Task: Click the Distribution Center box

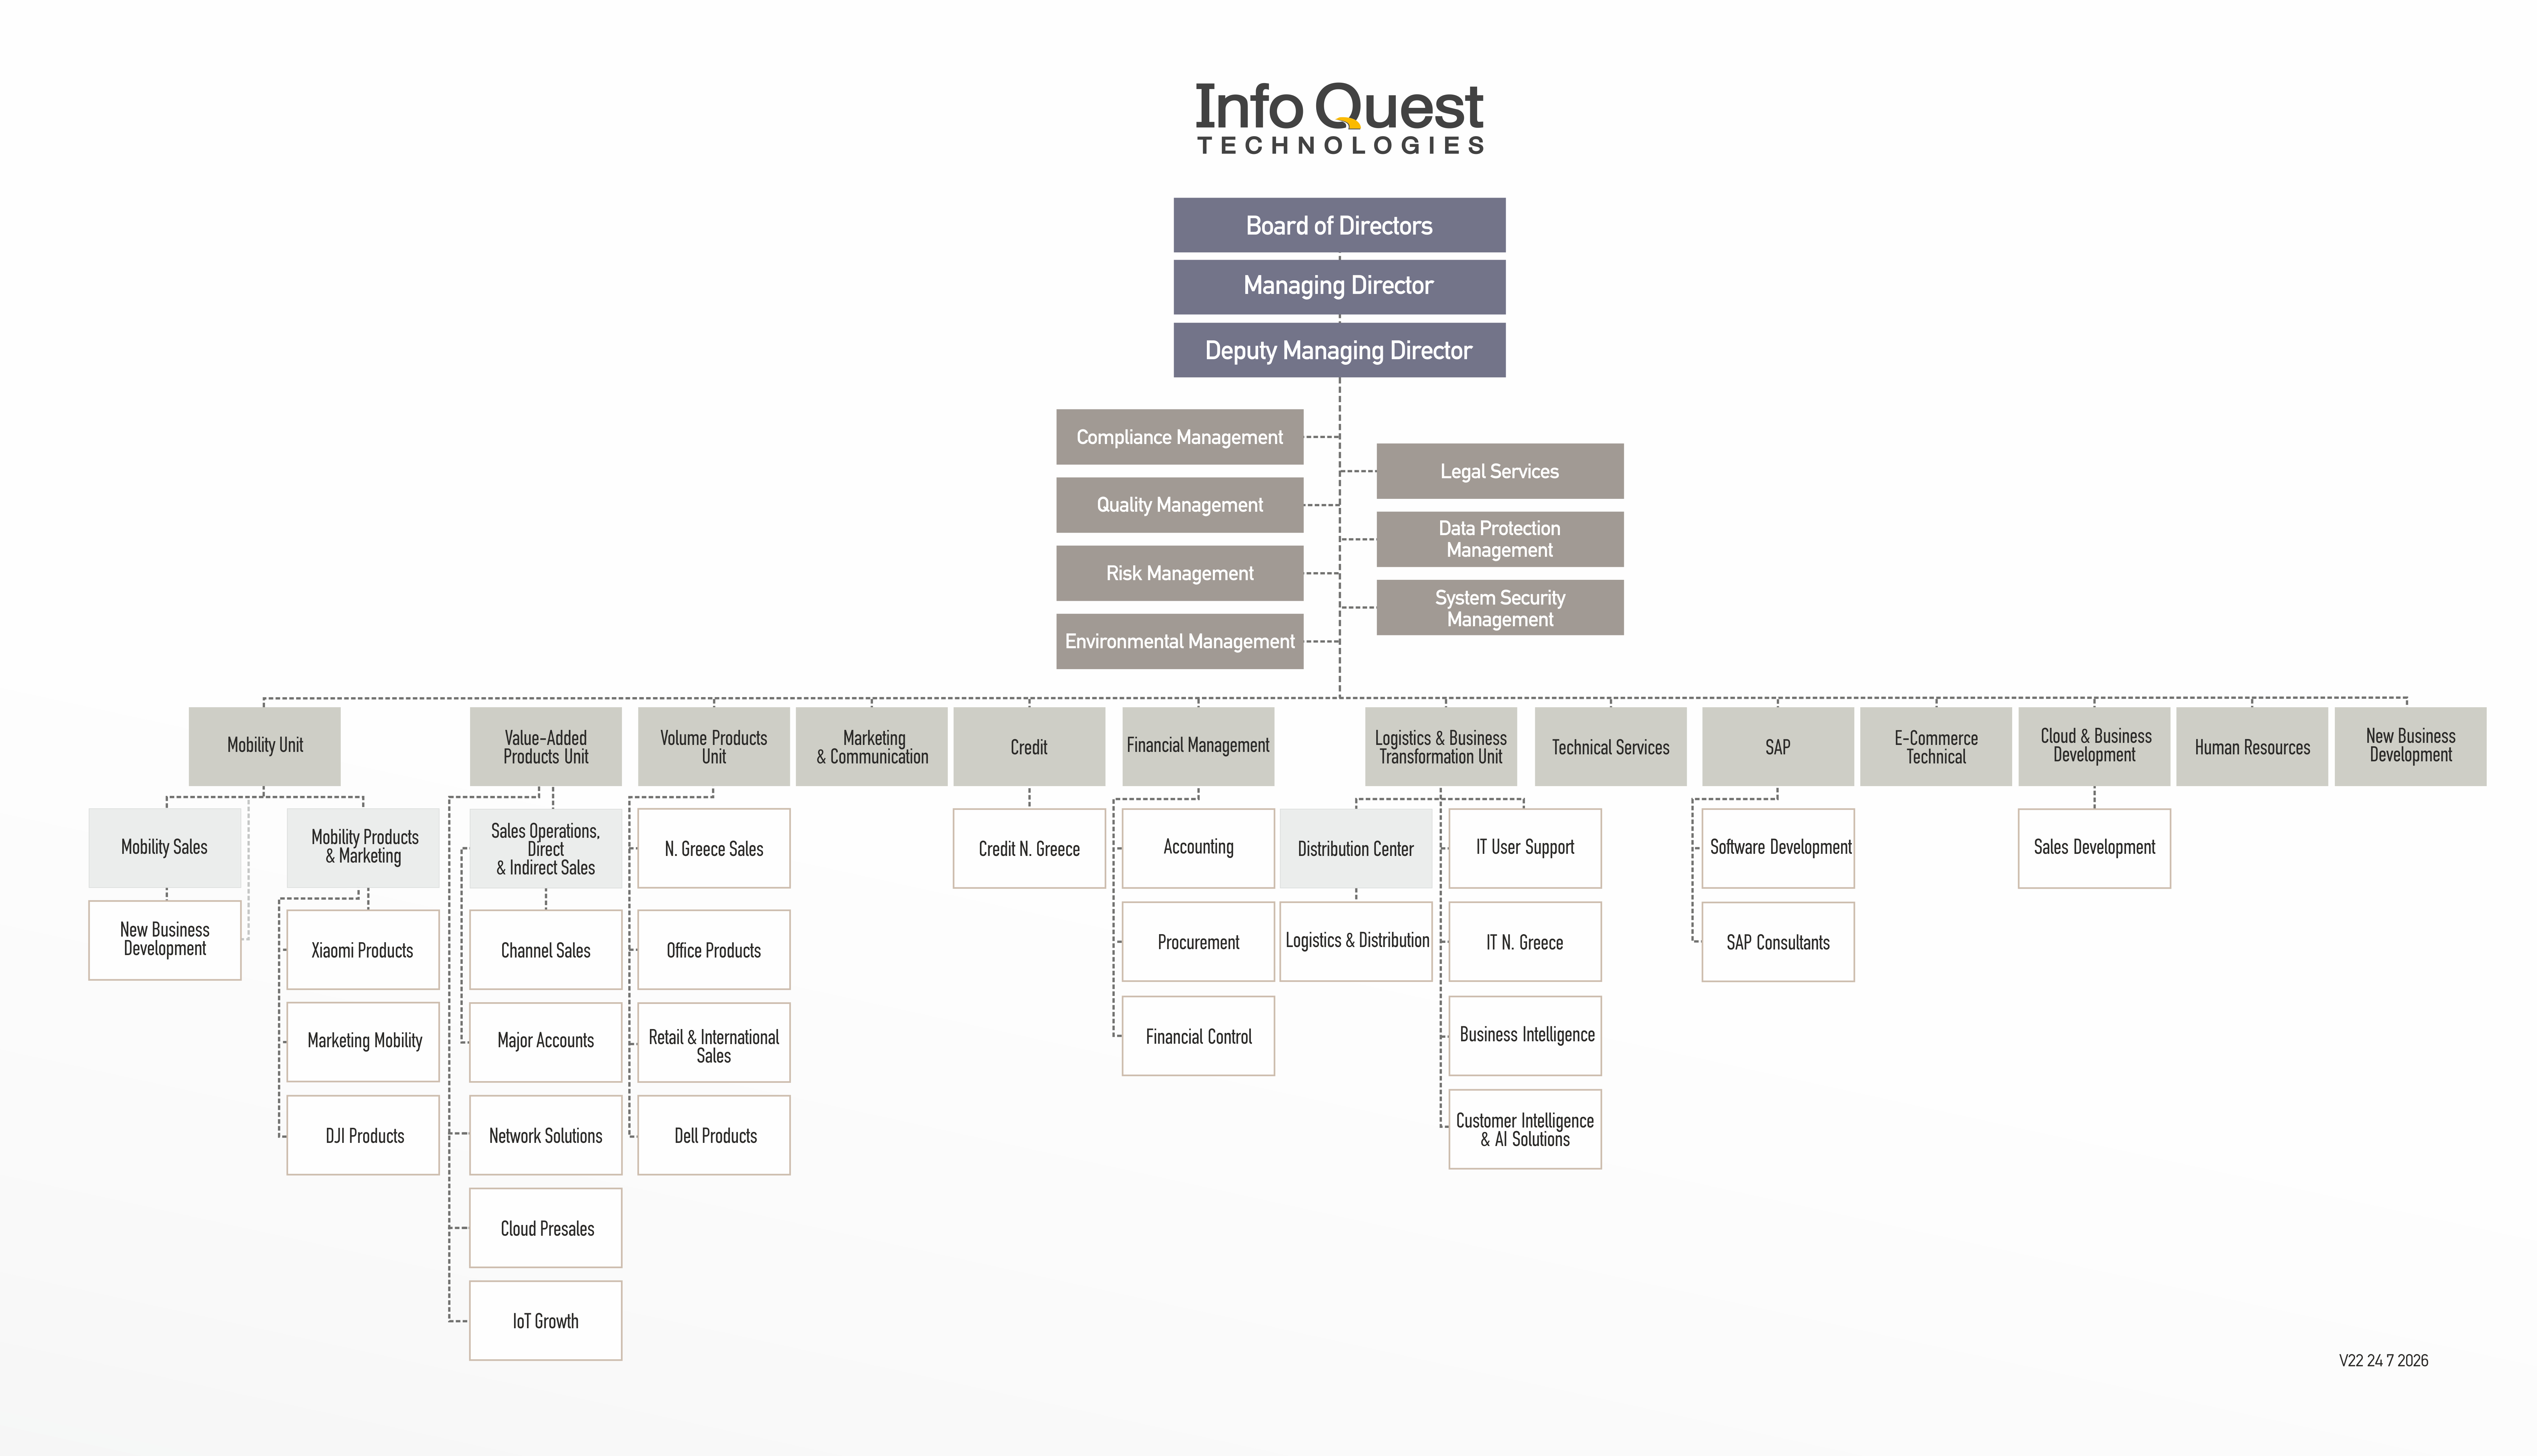Action: [x=1356, y=848]
